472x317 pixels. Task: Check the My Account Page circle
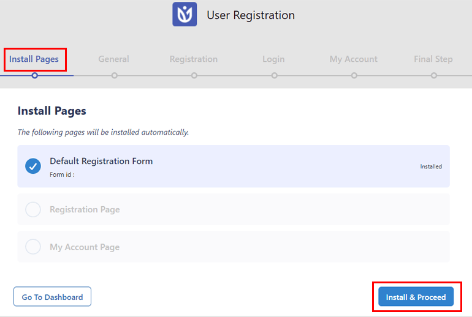point(33,247)
